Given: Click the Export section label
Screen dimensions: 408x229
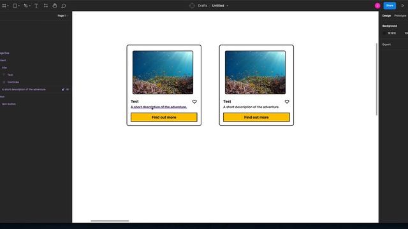Looking at the screenshot, I should pyautogui.click(x=386, y=45).
